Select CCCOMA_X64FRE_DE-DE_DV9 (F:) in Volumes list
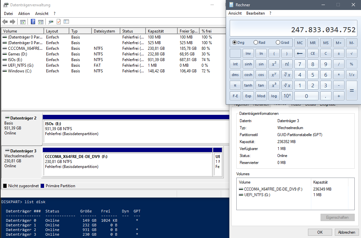This screenshot has width=361, height=238. click(x=273, y=189)
